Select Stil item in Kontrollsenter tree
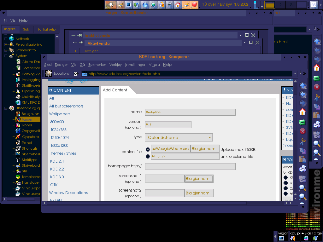This screenshot has height=242, width=323. point(24,171)
